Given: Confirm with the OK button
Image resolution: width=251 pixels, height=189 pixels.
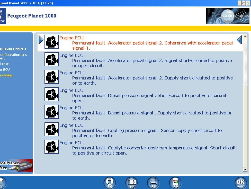Looking at the screenshot, I should (241, 183).
